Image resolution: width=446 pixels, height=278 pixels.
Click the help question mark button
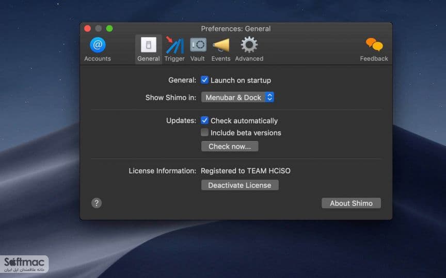pyautogui.click(x=97, y=203)
